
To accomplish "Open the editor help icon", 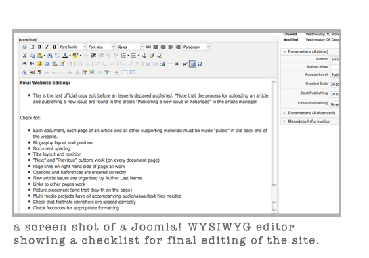I will pyautogui.click(x=24, y=47).
